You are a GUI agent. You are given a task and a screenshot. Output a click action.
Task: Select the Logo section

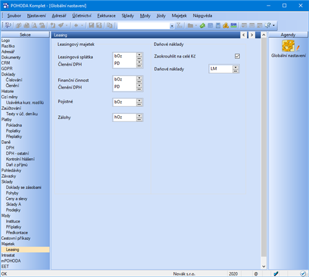pos(6,40)
